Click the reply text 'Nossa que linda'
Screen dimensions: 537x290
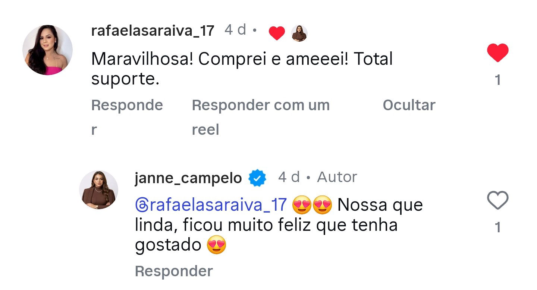(380, 205)
